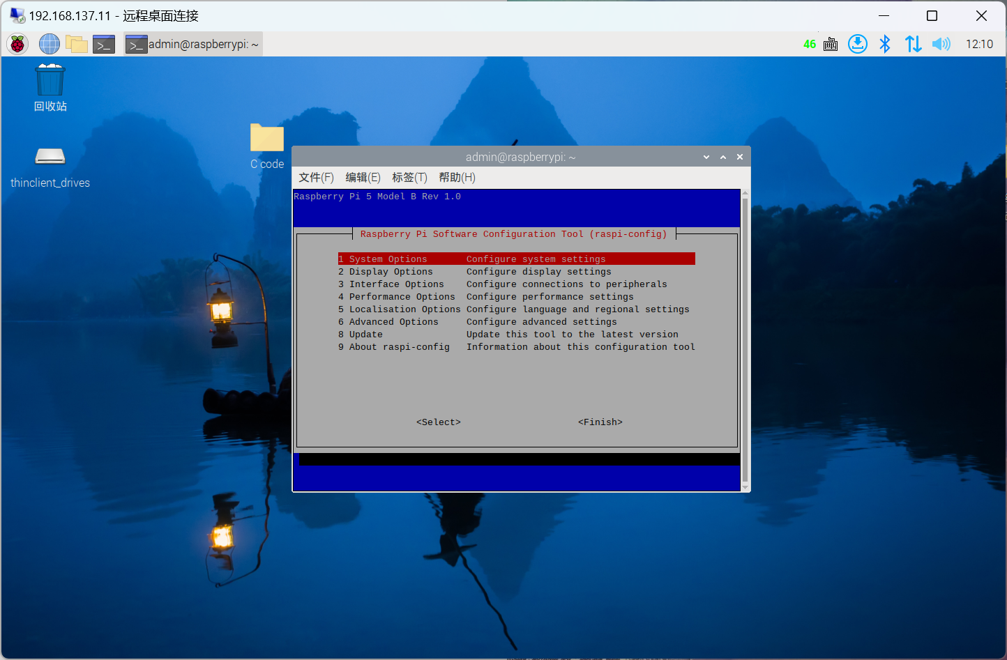The height and width of the screenshot is (660, 1007).
Task: Close the admin@raspberrypi terminal window
Action: tap(740, 157)
